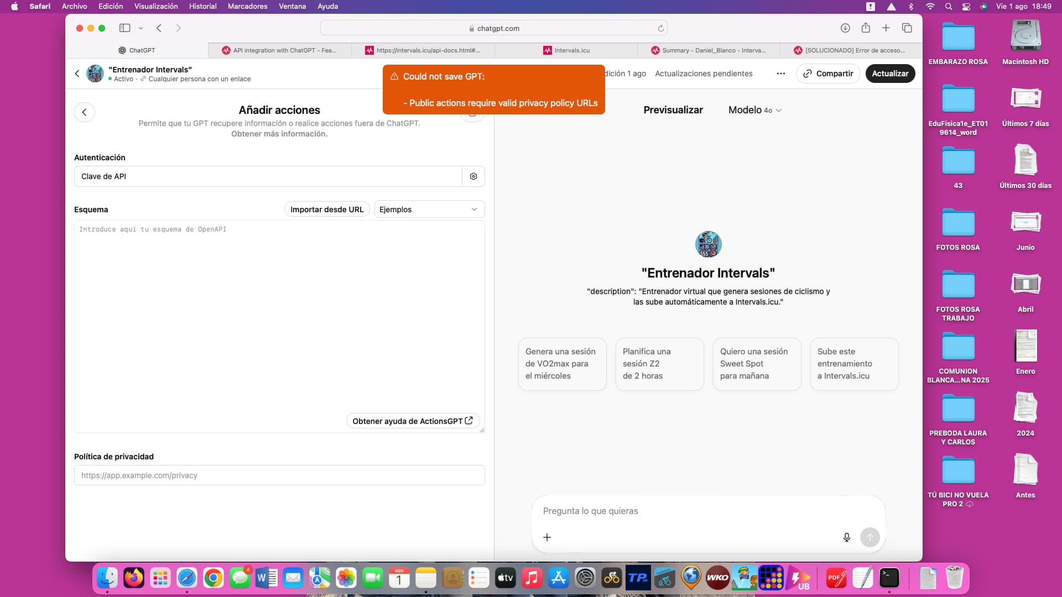
Task: Open the Historial menu
Action: [x=202, y=6]
